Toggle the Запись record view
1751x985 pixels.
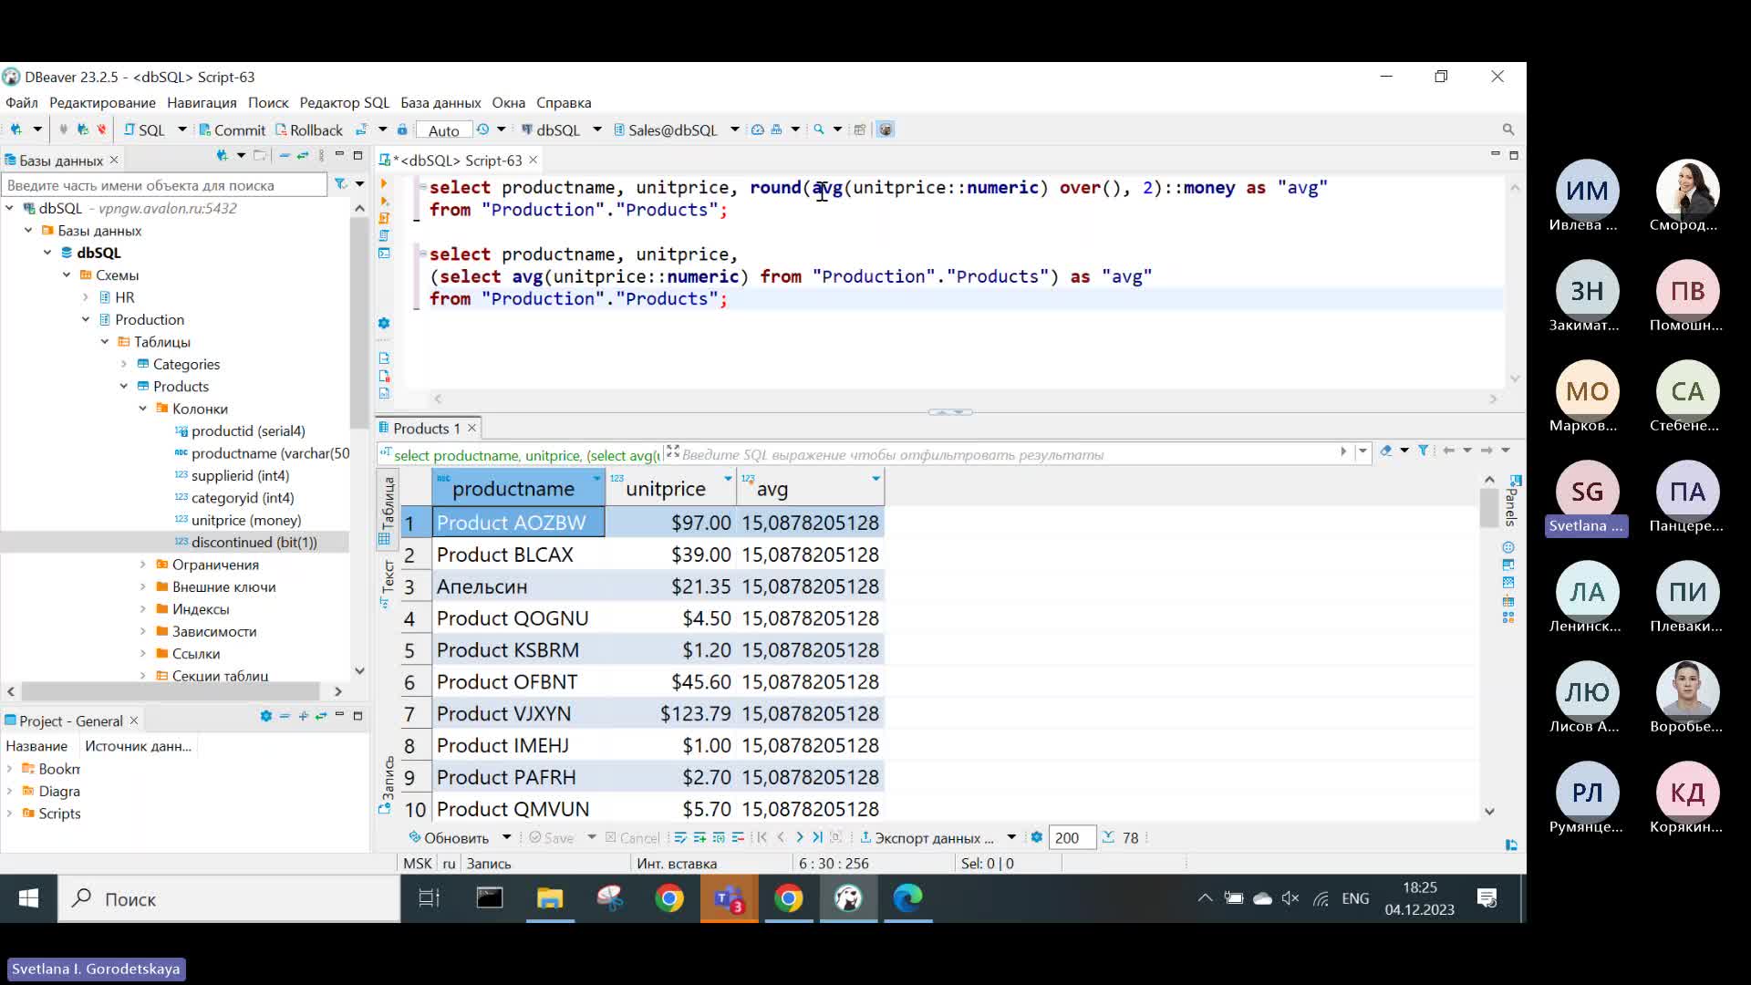tap(388, 784)
